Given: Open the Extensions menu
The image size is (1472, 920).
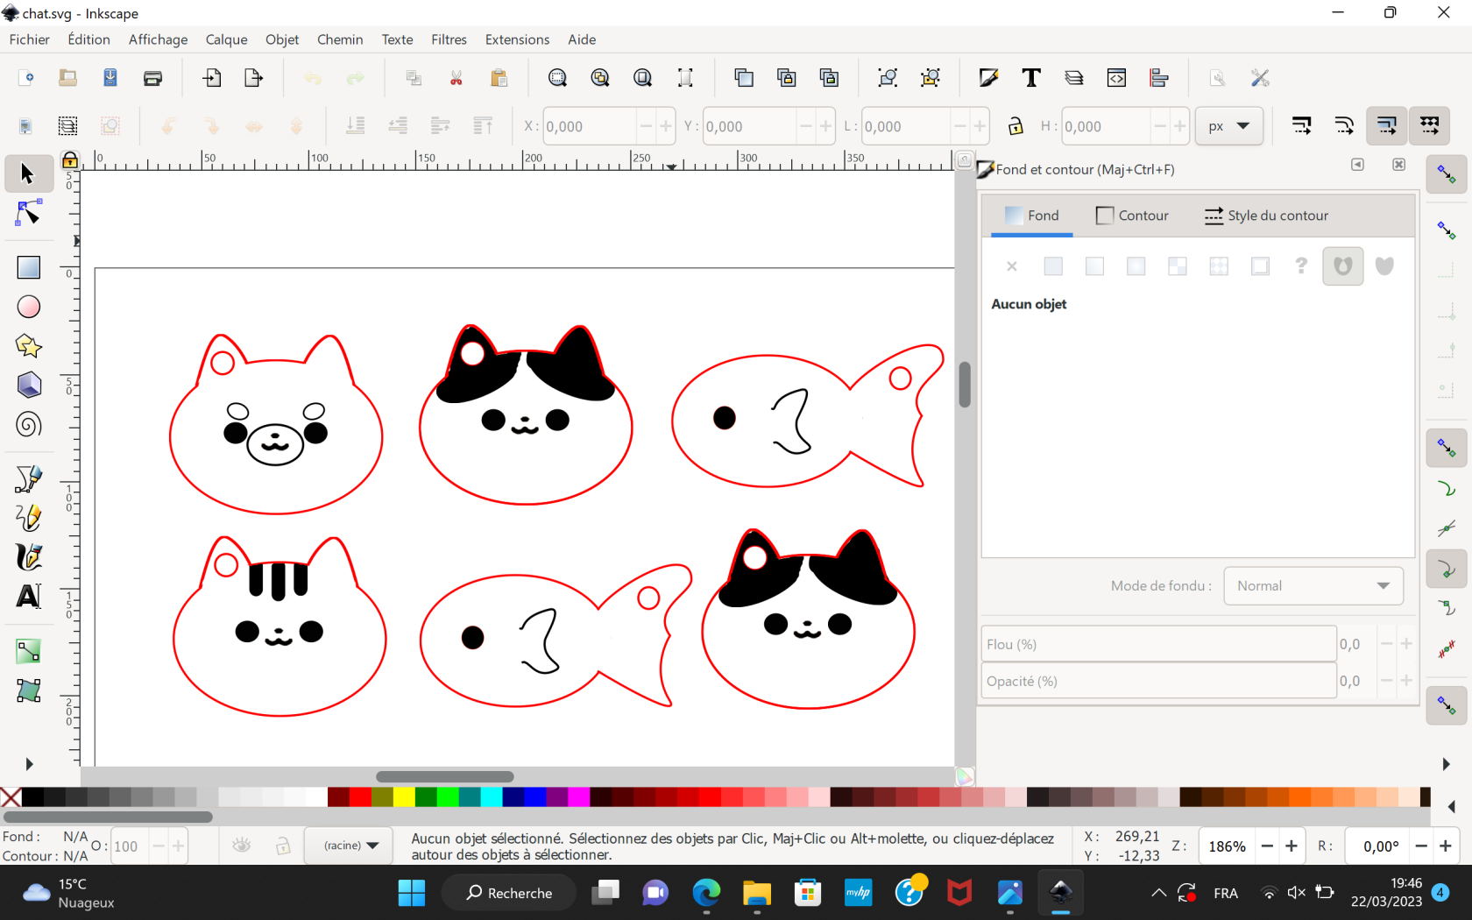Looking at the screenshot, I should 518,39.
